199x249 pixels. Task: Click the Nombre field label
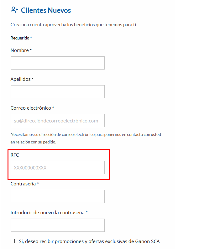click(20, 50)
